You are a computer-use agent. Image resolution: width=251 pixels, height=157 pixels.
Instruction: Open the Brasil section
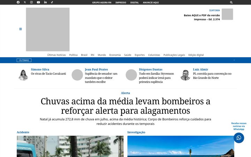coord(84,55)
